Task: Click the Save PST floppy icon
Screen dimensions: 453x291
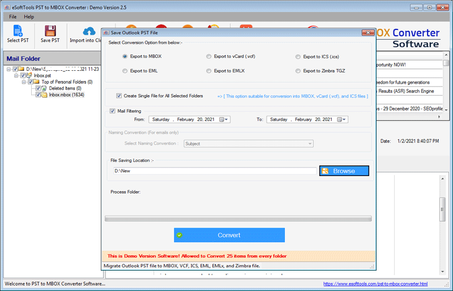Action: coord(50,31)
